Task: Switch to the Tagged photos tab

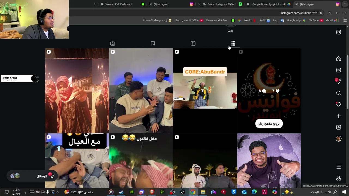Action: click(x=113, y=44)
